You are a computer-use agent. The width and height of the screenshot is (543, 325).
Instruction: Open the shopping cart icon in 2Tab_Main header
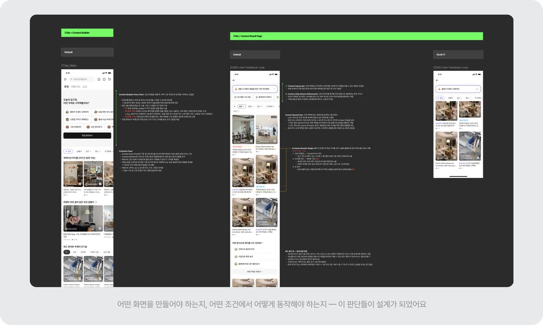click(x=110, y=79)
